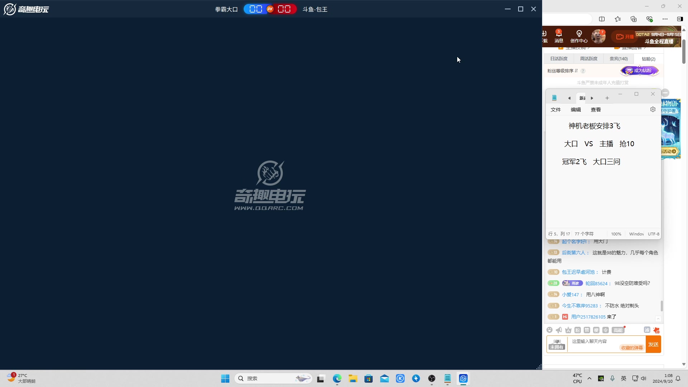Screen dimensions: 688x387
Task: Open browser collections icon
Action: point(634,19)
